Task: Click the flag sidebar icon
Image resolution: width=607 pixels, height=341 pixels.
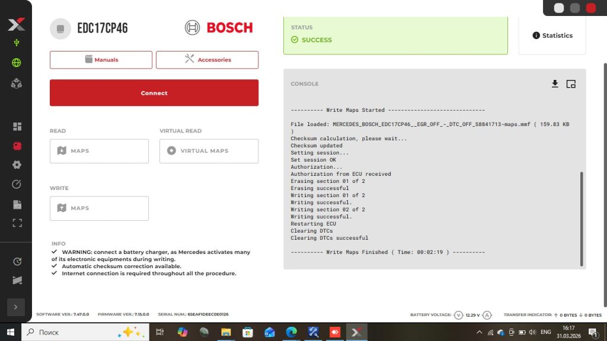Action: click(x=17, y=280)
